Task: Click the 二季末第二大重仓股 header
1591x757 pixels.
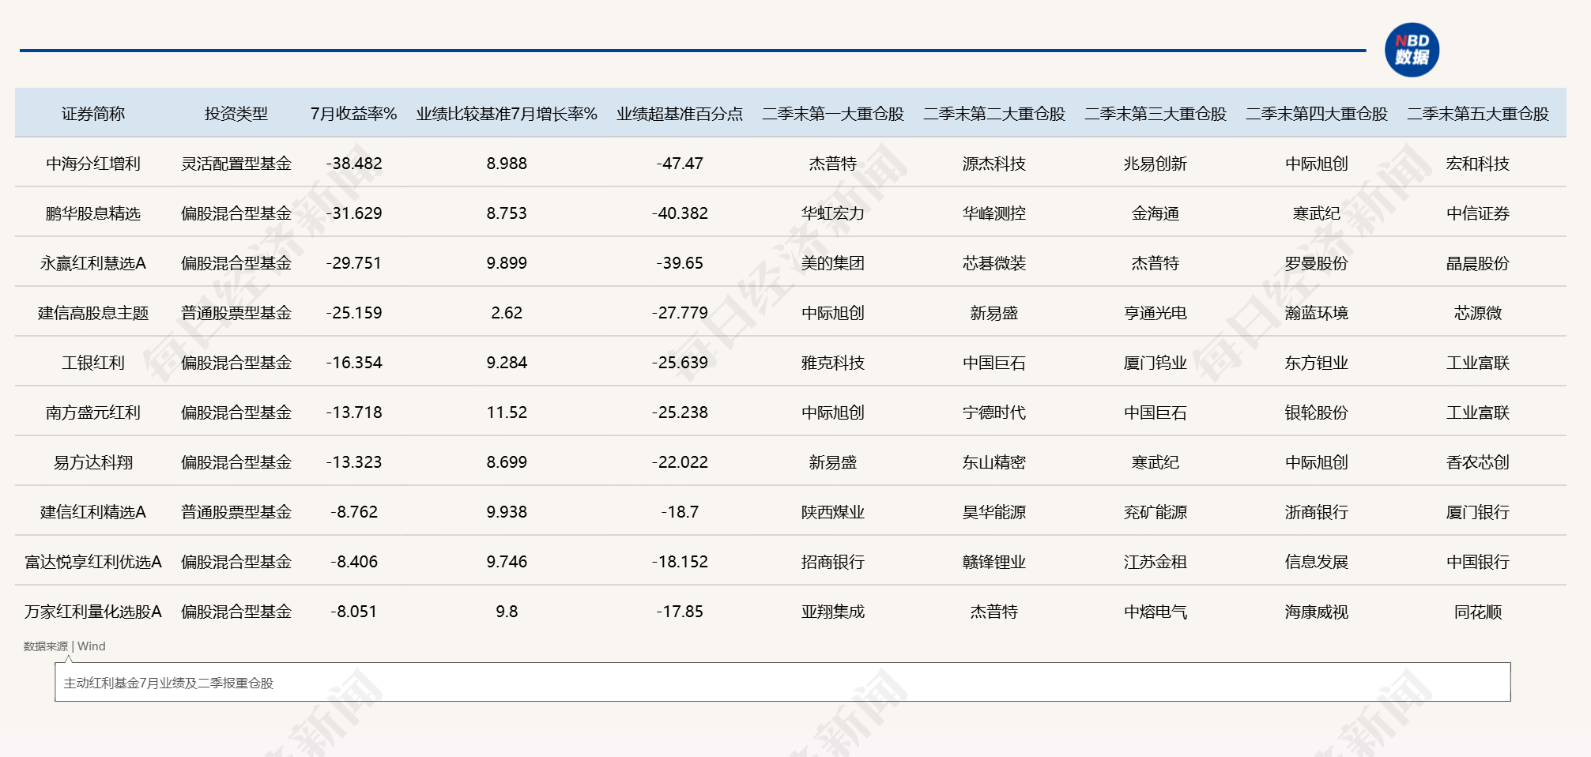Action: tap(994, 114)
